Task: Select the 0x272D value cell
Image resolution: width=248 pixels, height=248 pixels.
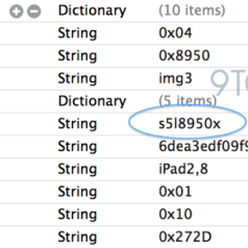Action: tap(185, 237)
